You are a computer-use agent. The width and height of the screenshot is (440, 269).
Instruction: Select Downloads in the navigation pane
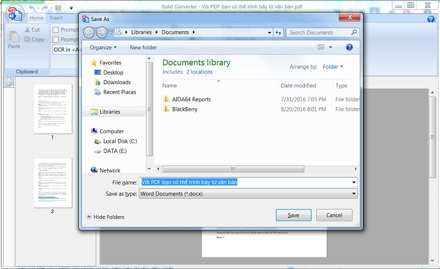tap(113, 82)
